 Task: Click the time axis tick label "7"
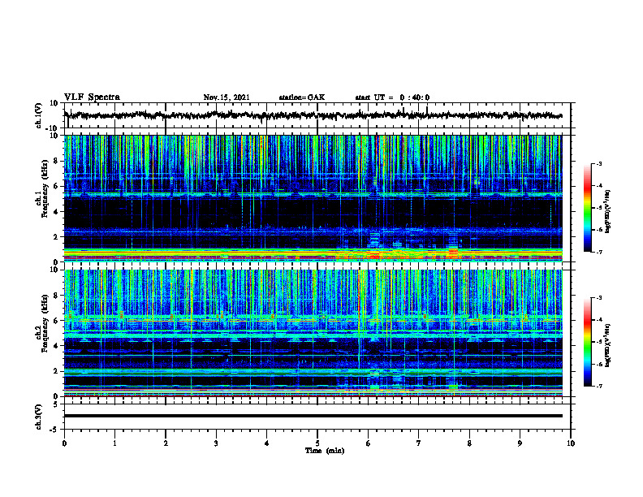tap(419, 443)
